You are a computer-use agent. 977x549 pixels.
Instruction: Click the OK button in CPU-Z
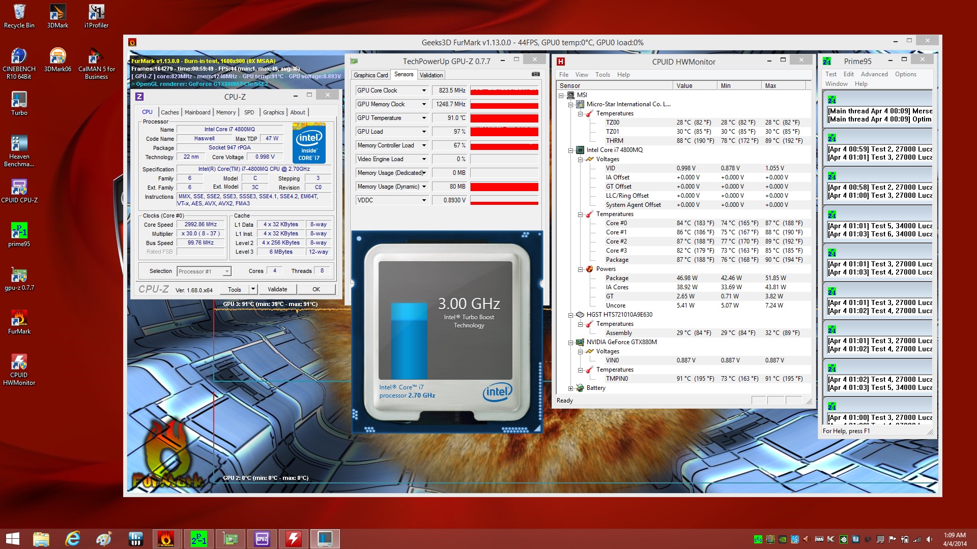pyautogui.click(x=316, y=289)
